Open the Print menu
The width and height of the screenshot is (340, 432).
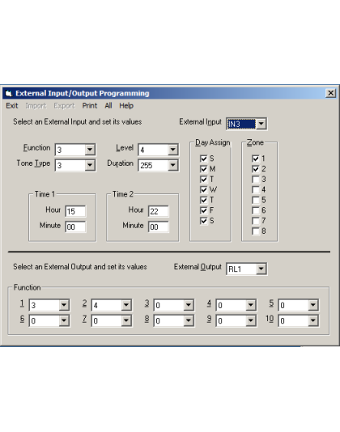[90, 105]
